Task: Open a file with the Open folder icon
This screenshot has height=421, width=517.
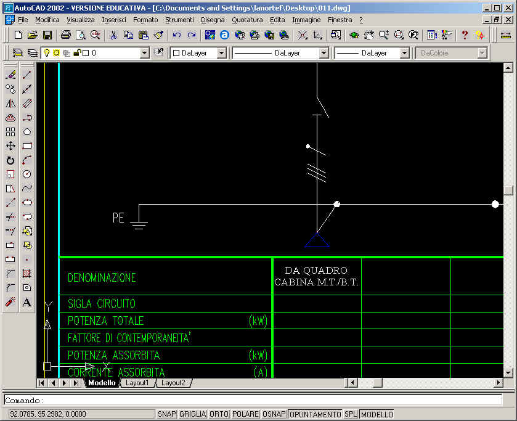Action: click(32, 35)
